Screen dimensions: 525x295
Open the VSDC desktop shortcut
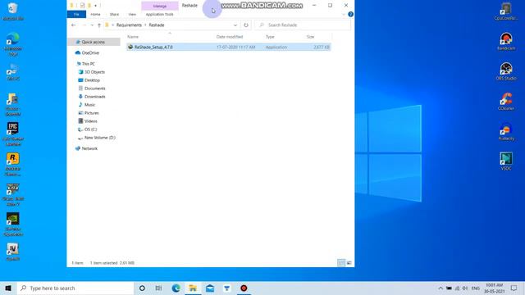[506, 161]
